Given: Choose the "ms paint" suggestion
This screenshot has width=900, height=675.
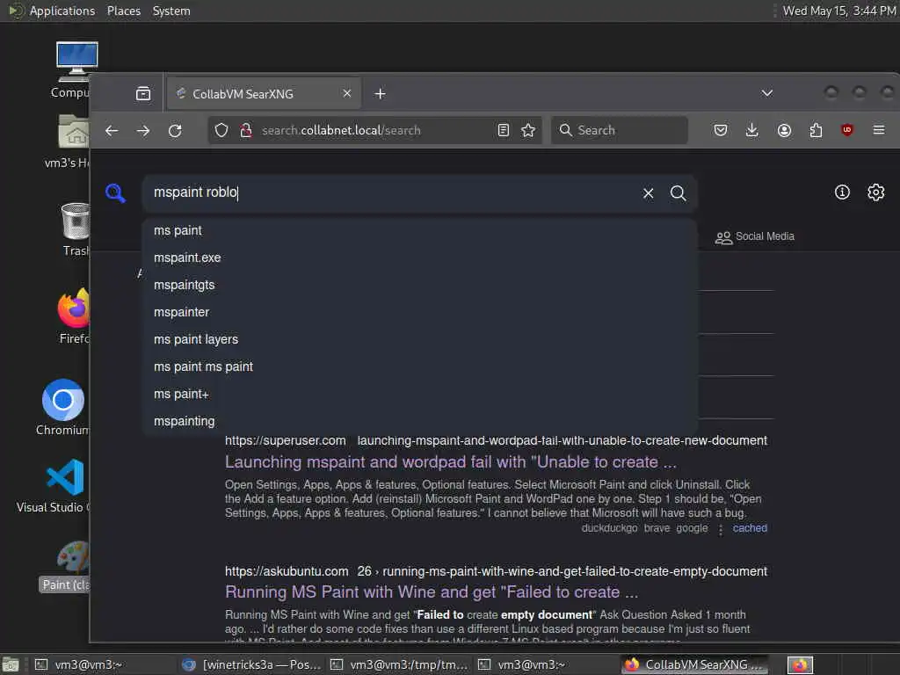Looking at the screenshot, I should coord(419,230).
